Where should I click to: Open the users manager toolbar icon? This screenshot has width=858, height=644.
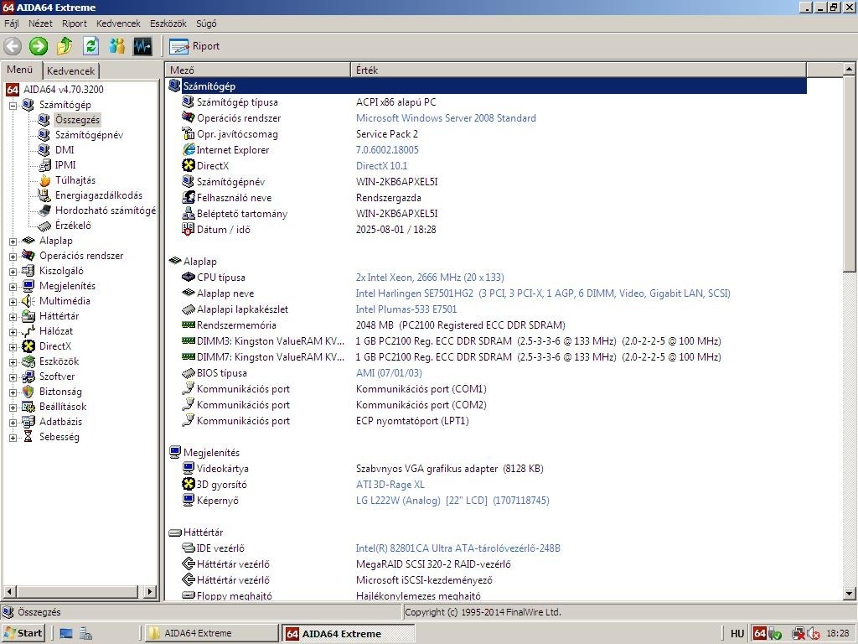[x=116, y=46]
